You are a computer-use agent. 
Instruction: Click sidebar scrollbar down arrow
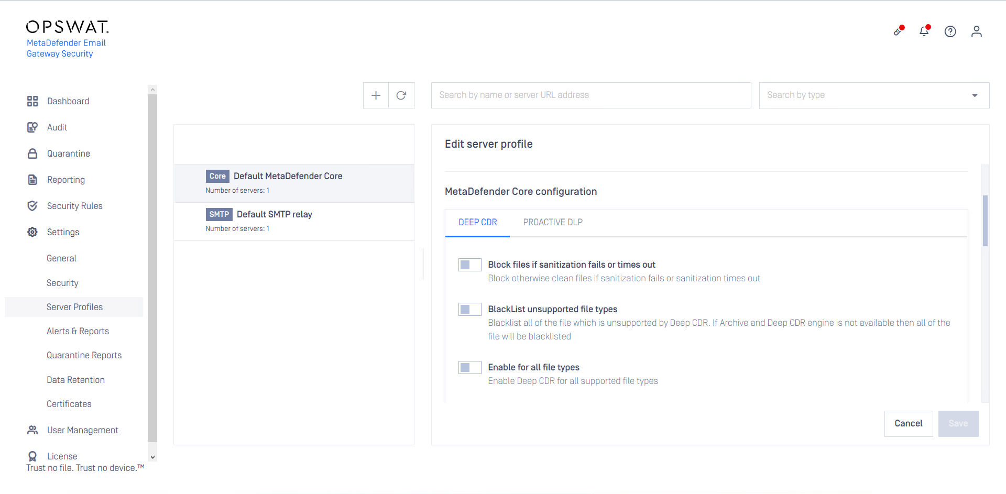[152, 457]
